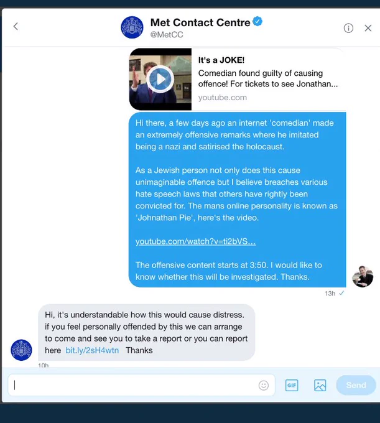Screen dimensions: 380x423
Task: Go back using the left chevron arrow
Action: [16, 26]
